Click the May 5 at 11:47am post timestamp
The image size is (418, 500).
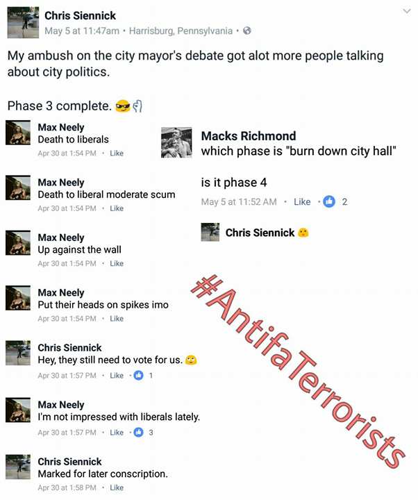click(x=82, y=31)
